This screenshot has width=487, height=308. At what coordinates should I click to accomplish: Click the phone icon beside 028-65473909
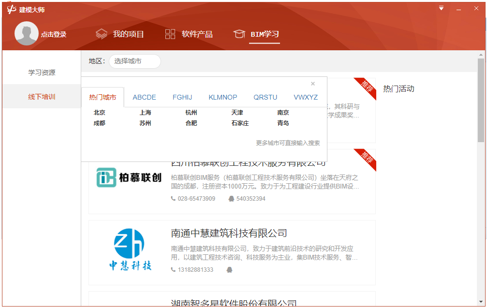coord(173,198)
